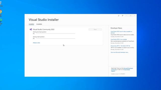Click the 'Visual Studio Installer' title text
This screenshot has height=90, width=161.
coord(44,19)
